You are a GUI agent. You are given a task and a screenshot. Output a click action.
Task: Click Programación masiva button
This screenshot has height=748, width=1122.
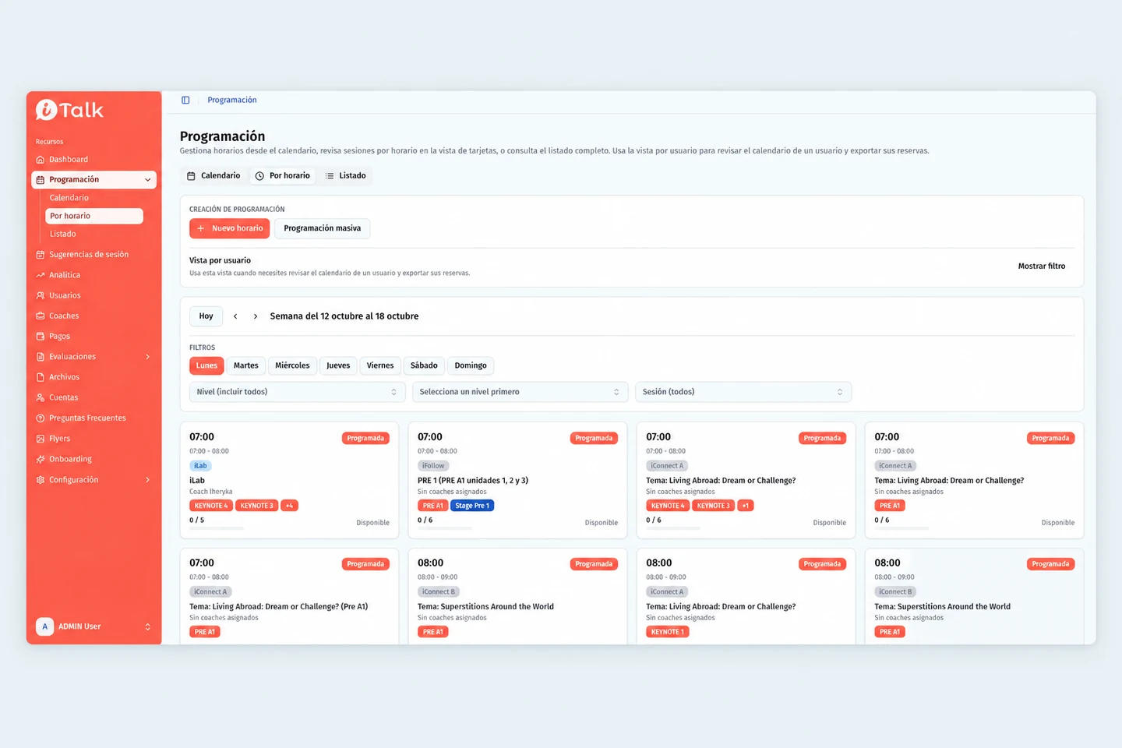(323, 228)
